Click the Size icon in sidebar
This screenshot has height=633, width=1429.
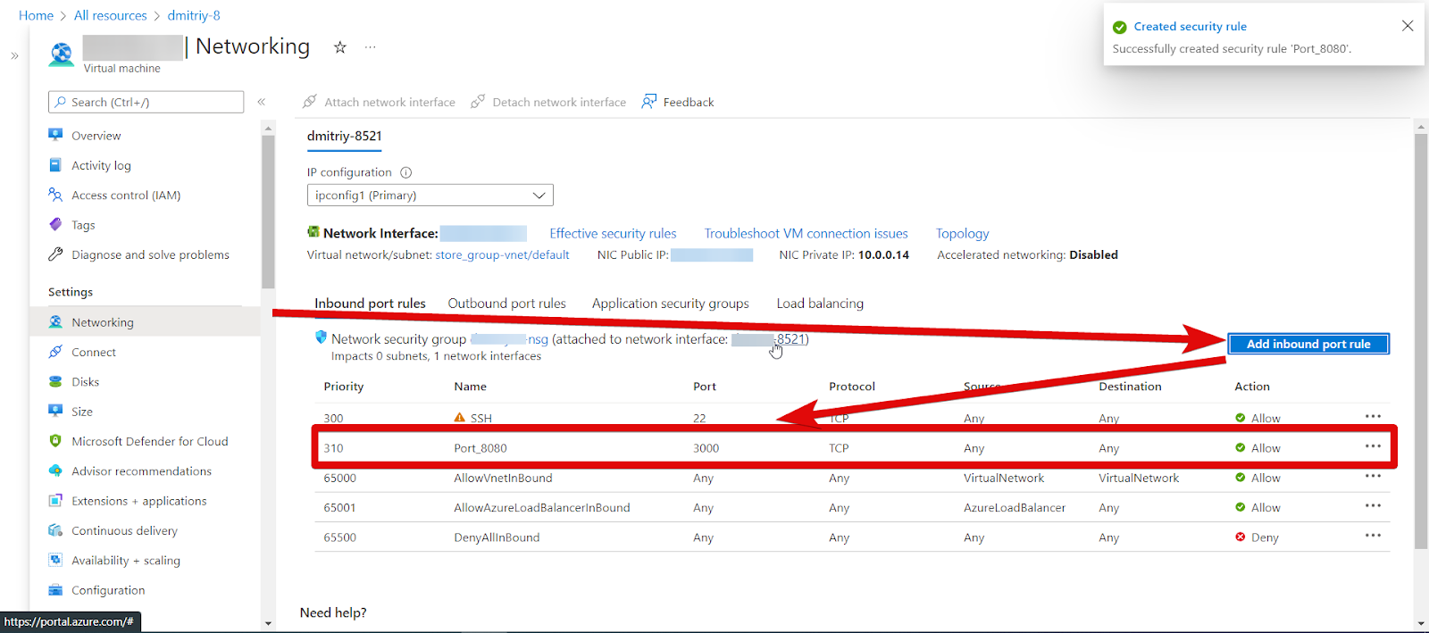(55, 412)
